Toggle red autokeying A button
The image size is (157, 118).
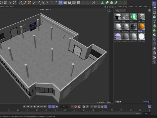click(76, 107)
